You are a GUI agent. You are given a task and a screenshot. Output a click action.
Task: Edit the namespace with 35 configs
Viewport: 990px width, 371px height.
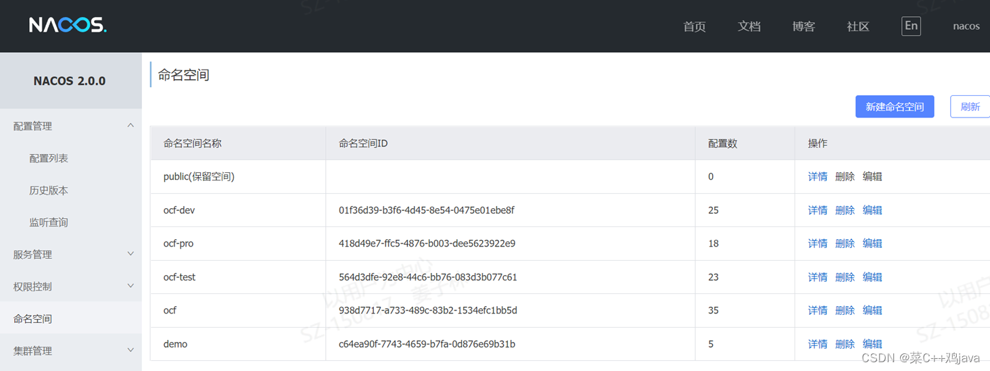click(x=872, y=310)
